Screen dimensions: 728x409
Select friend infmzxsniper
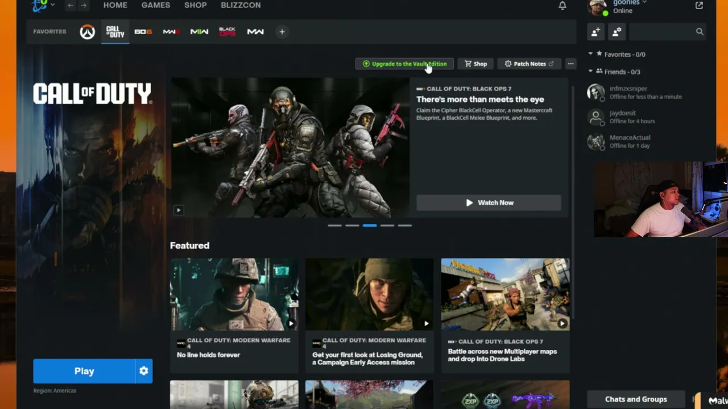tap(646, 93)
